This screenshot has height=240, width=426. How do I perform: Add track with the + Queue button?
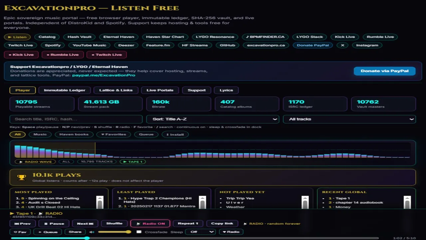tap(48, 232)
